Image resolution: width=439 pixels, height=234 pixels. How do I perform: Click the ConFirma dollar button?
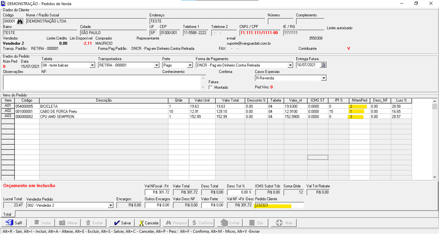[202, 223]
